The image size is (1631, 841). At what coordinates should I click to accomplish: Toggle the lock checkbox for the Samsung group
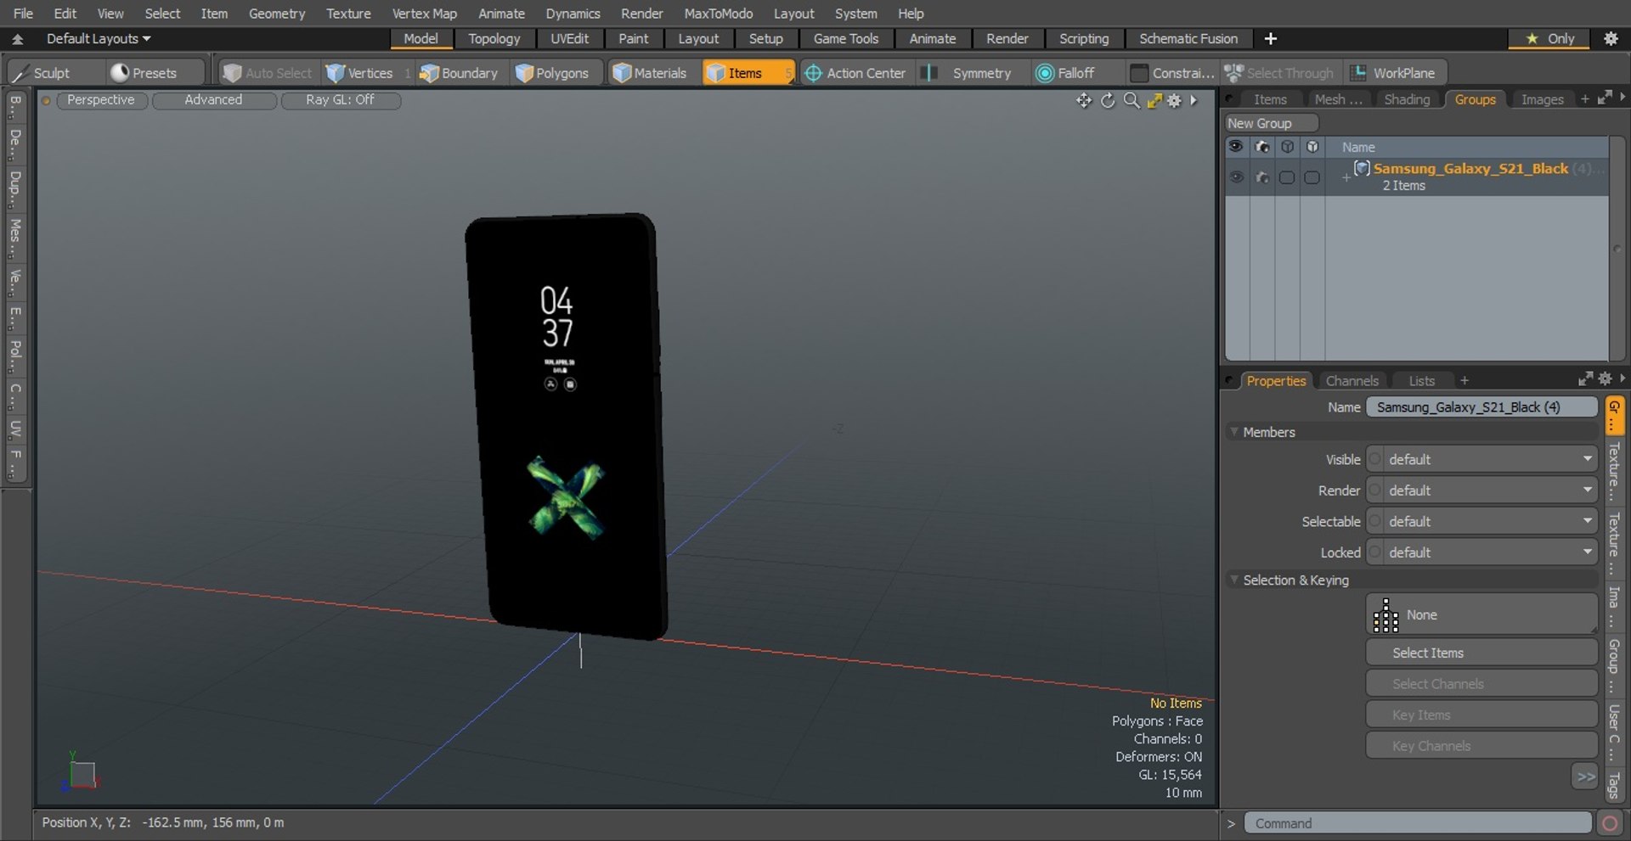1312,177
